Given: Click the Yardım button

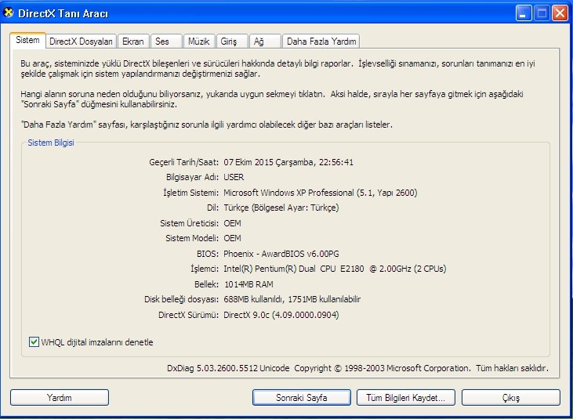Looking at the screenshot, I should (60, 398).
